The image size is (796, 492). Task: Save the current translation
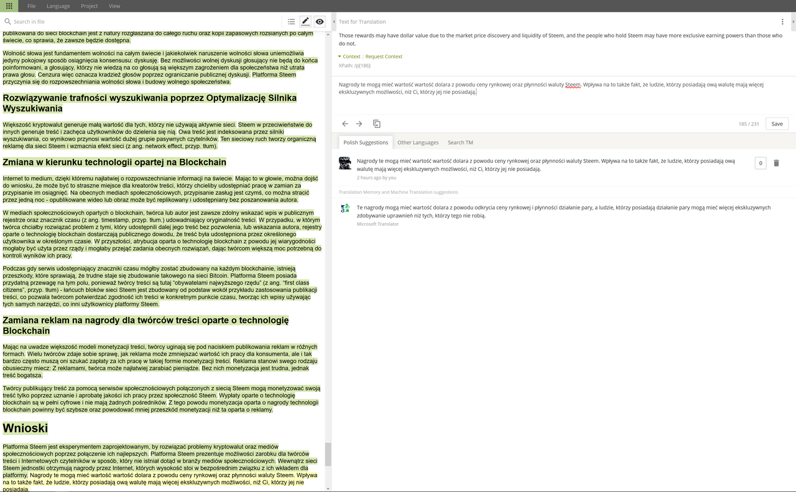pos(777,124)
